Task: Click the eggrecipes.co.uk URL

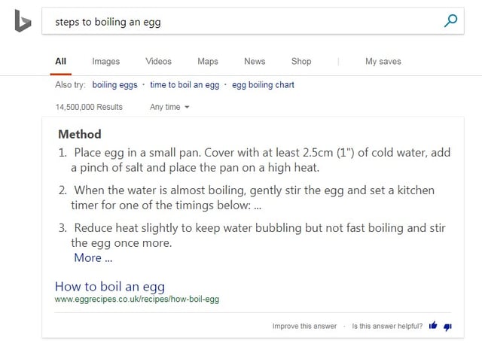Action: point(137,299)
